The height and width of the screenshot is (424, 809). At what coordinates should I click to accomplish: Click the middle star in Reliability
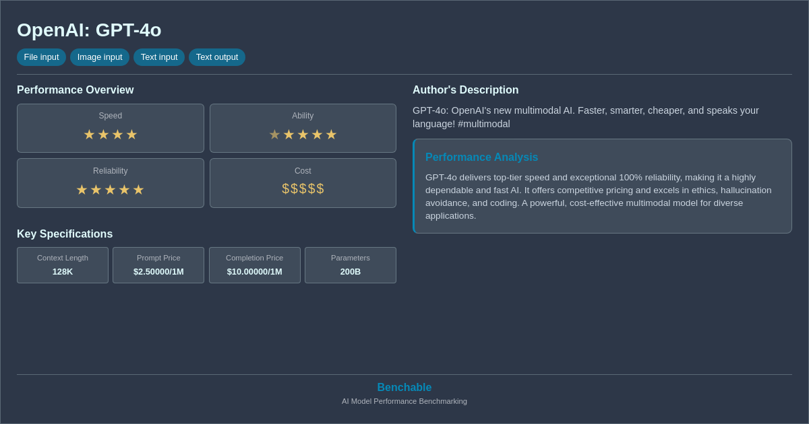(x=111, y=190)
